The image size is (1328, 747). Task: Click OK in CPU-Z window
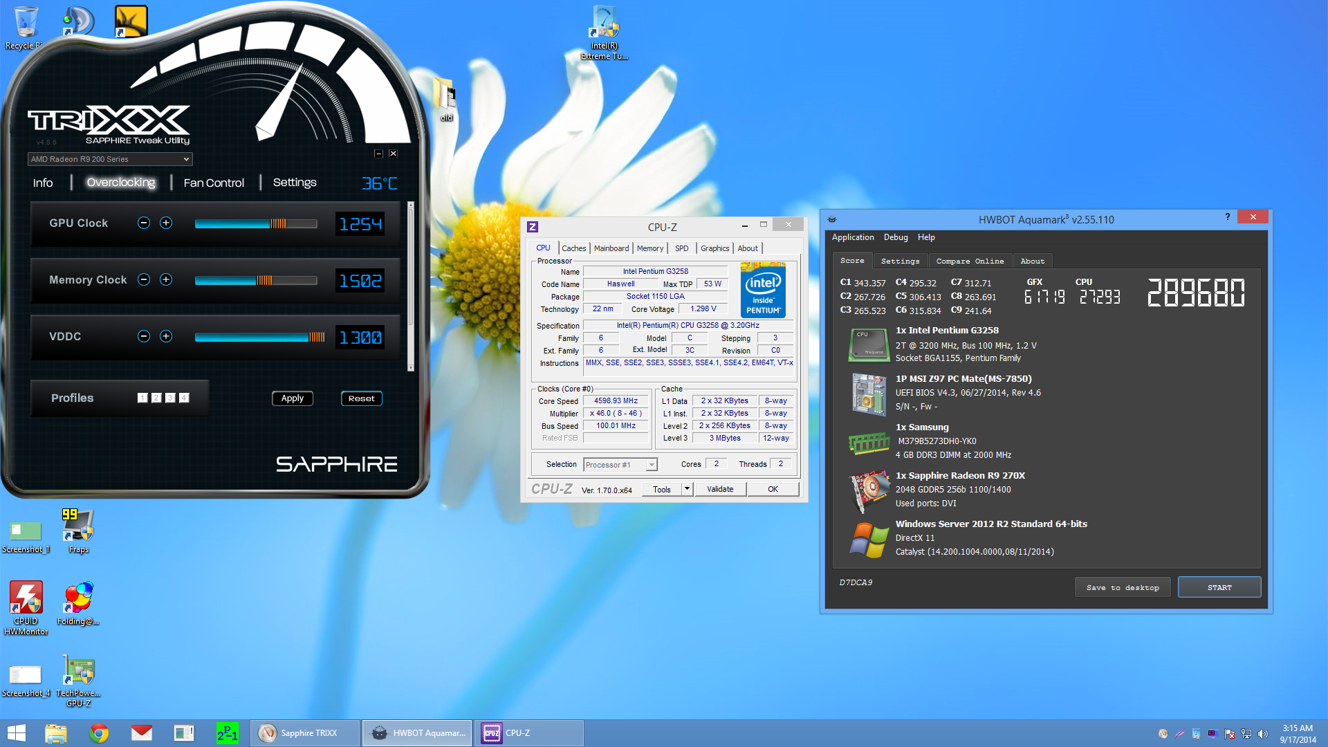[x=773, y=489]
